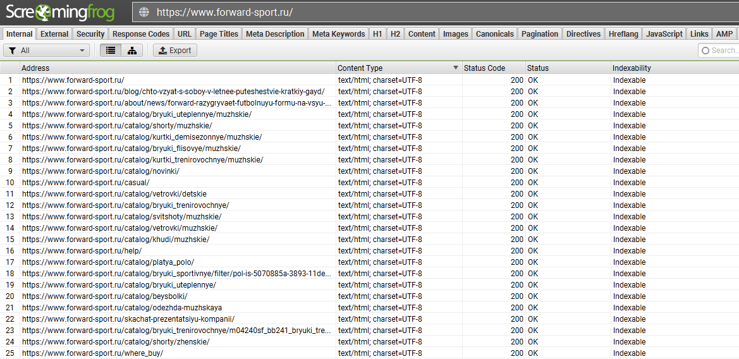Image resolution: width=739 pixels, height=359 pixels.
Task: Open the Response Codes tab
Action: point(141,34)
